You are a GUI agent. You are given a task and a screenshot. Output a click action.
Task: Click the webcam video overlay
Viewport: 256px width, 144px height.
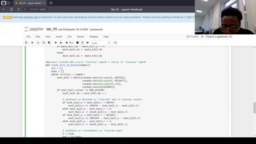(225, 17)
